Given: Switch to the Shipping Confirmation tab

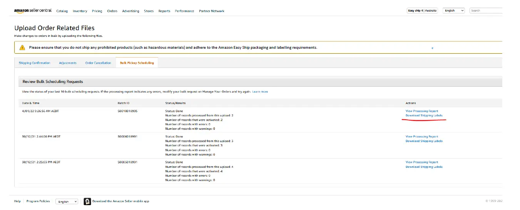Looking at the screenshot, I should (34, 63).
